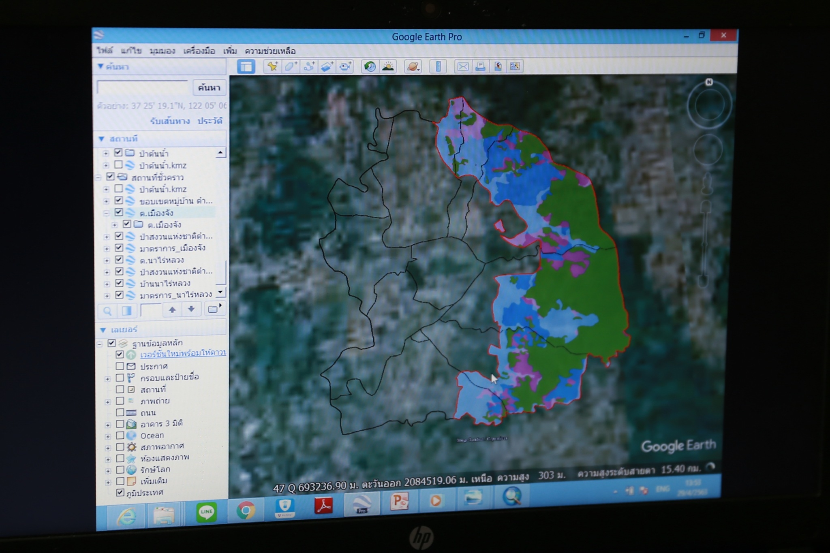The width and height of the screenshot is (830, 553).
Task: Open the เพิ่ม menu
Action: (x=230, y=51)
